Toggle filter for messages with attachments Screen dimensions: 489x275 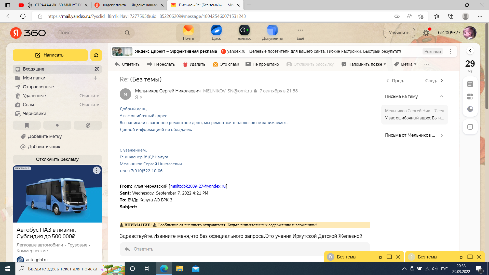[x=88, y=125]
